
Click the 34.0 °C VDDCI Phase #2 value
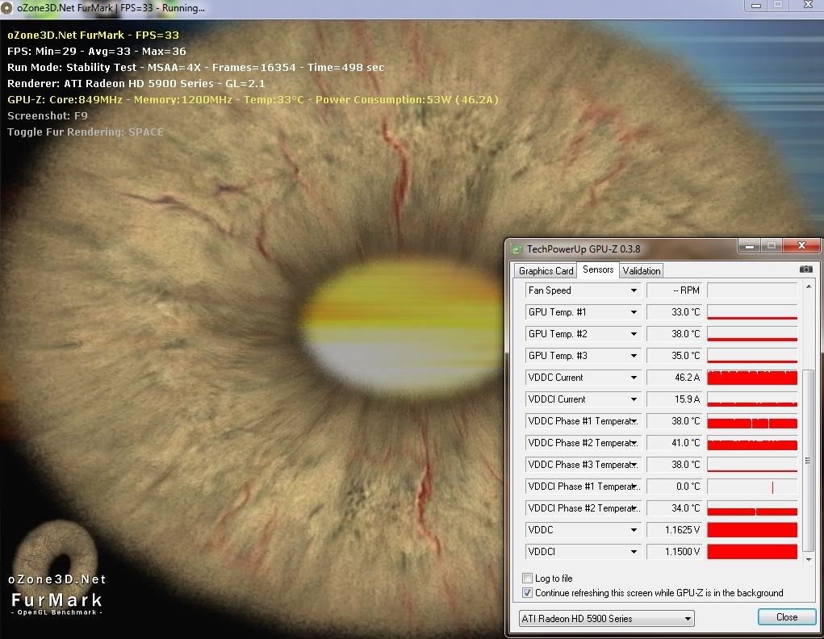(675, 508)
